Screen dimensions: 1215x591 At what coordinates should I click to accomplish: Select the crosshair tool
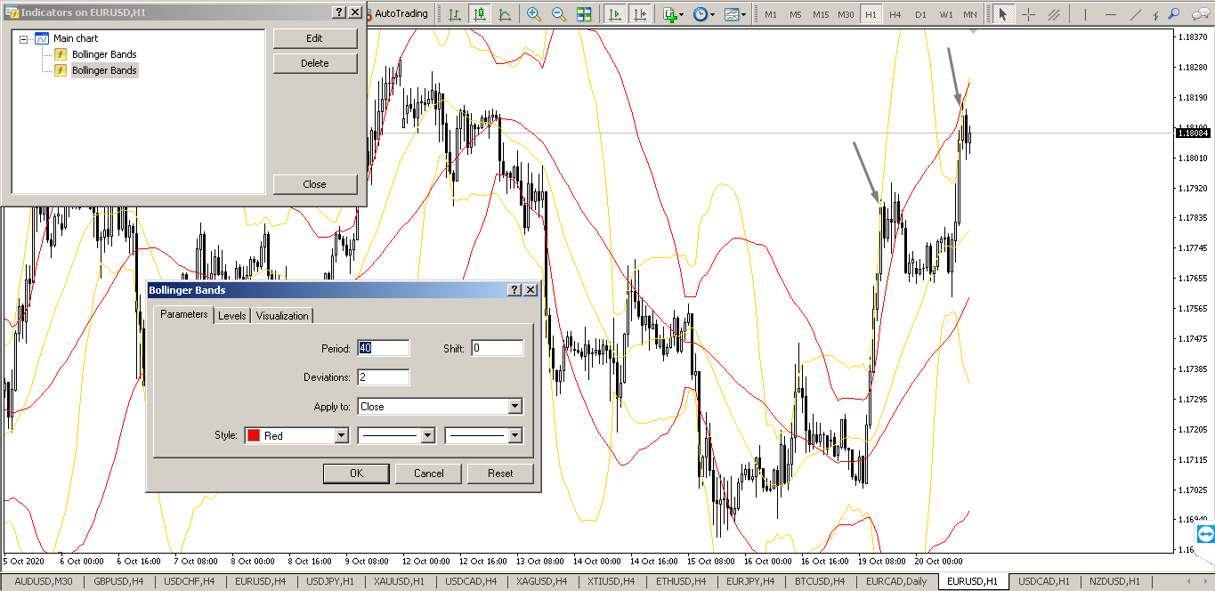(1028, 13)
